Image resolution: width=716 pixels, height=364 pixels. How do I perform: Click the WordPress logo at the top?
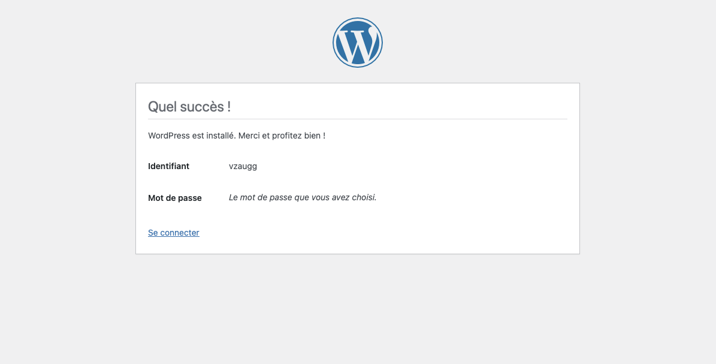[x=358, y=43]
